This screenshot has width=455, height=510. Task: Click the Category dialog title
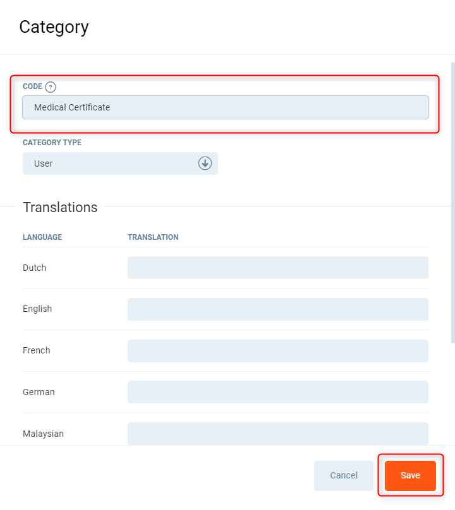(x=54, y=27)
